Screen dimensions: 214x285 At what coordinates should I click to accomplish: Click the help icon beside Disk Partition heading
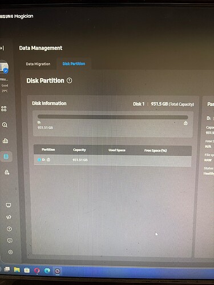(70, 80)
